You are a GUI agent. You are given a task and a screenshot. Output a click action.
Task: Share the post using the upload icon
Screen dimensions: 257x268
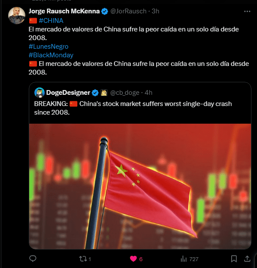click(247, 259)
